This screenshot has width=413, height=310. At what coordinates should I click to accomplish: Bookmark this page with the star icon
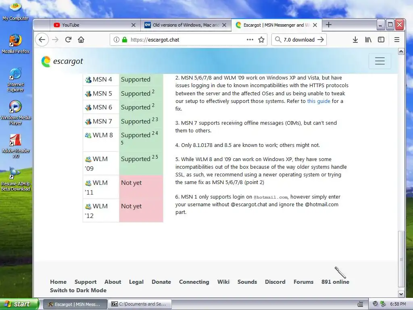(261, 40)
